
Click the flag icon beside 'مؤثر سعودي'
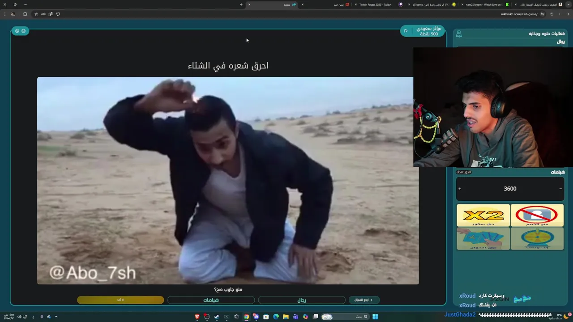[406, 31]
